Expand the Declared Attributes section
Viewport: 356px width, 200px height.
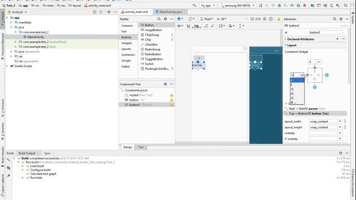click(285, 39)
